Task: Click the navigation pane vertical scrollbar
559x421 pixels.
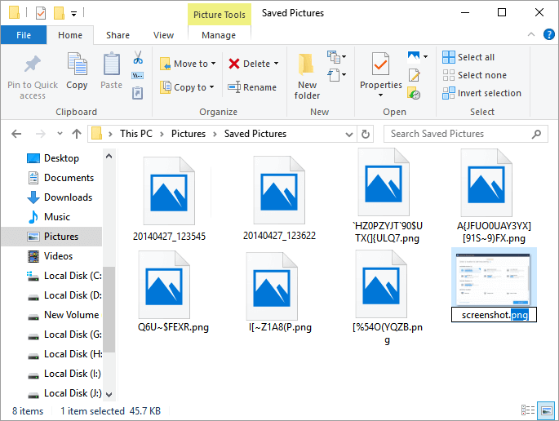Action: [109, 310]
